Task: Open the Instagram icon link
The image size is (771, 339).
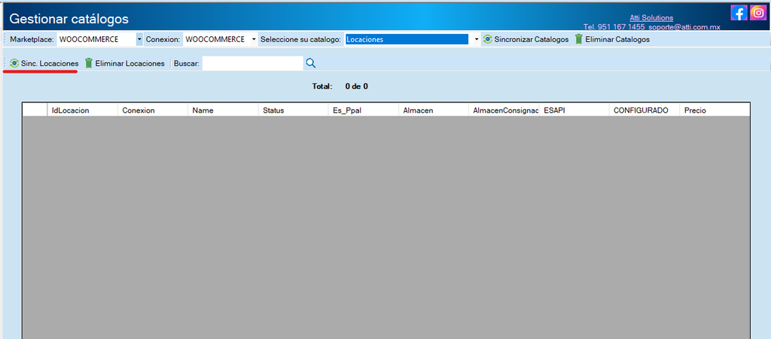Action: point(758,12)
